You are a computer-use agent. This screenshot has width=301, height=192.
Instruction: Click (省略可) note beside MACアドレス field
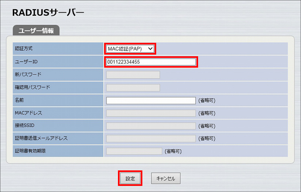(x=207, y=113)
